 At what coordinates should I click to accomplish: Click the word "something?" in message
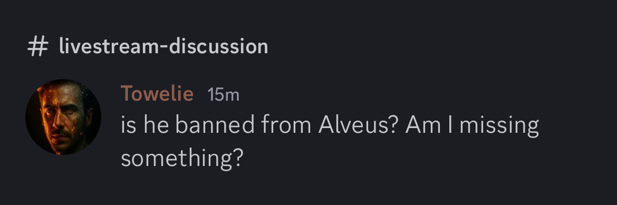pyautogui.click(x=182, y=159)
